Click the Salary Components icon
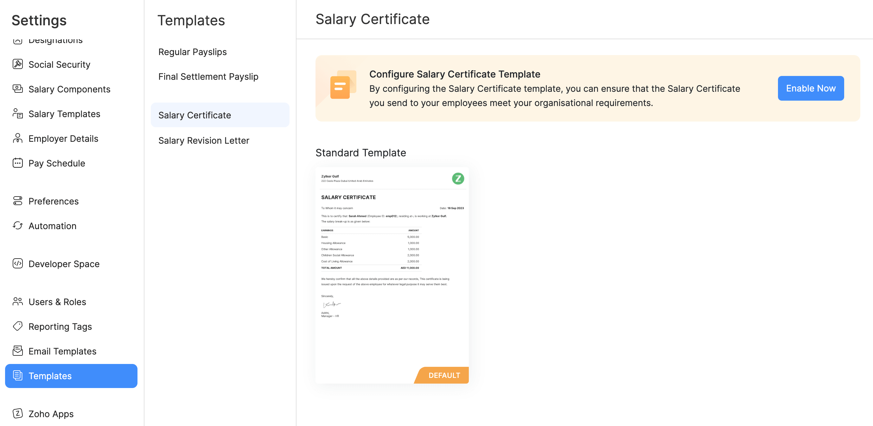Screen dimensions: 873x426 tap(18, 89)
